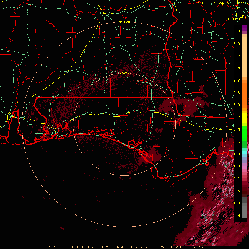Click the 0.3 DEG elevation text
This screenshot has height=249, width=249.
[138, 247]
